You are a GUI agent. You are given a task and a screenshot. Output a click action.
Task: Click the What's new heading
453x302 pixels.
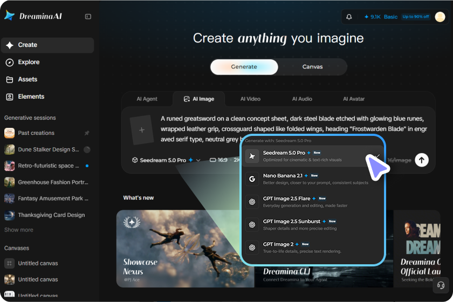pyautogui.click(x=139, y=198)
